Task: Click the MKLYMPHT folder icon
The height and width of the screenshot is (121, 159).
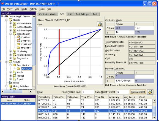Action: coord(18,48)
